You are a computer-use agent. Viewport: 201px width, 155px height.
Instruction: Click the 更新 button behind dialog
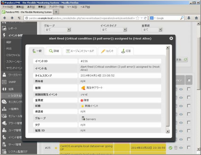coord(182,60)
